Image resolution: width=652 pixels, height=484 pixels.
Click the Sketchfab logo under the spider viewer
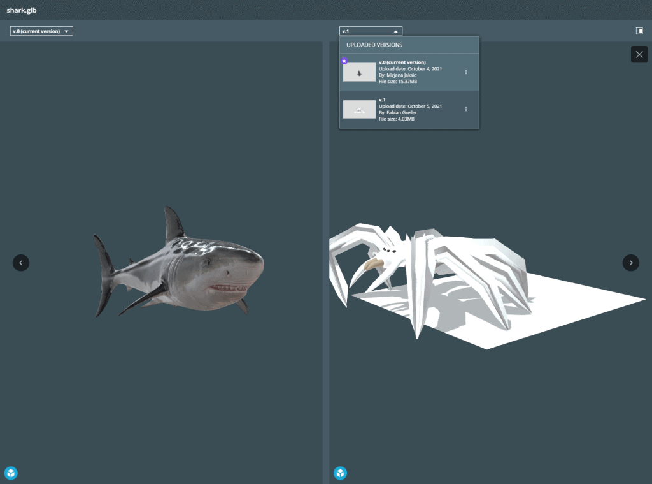pyautogui.click(x=340, y=473)
